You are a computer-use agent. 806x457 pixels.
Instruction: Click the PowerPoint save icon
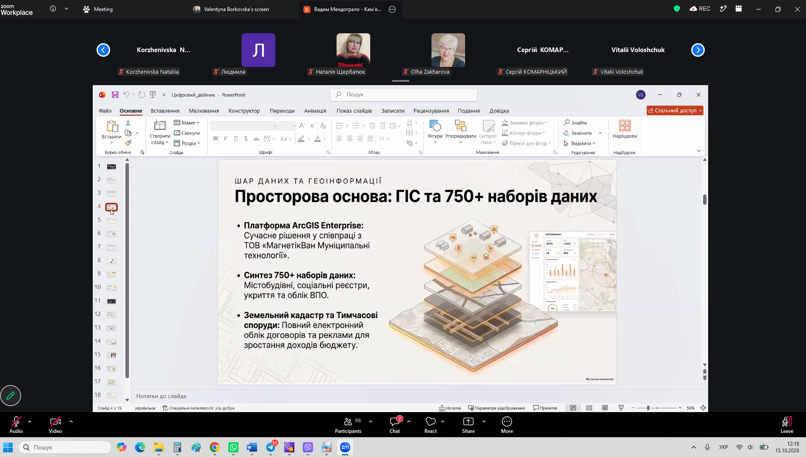click(x=115, y=95)
